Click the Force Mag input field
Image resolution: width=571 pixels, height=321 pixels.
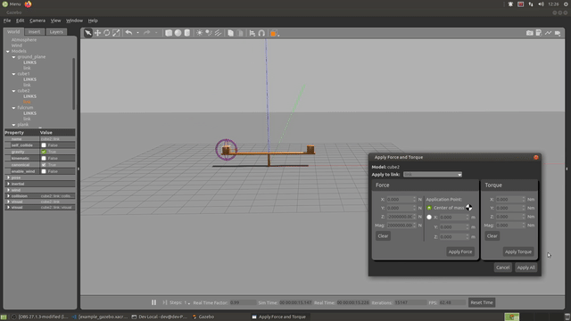(401, 226)
